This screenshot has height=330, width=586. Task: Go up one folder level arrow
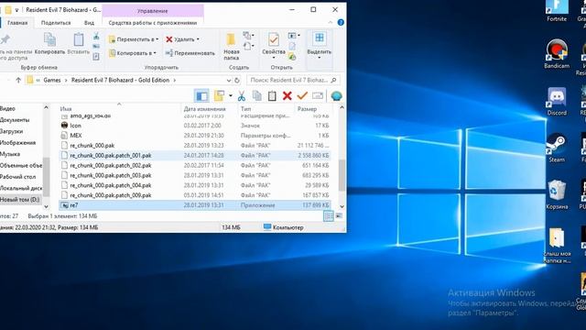[18, 80]
